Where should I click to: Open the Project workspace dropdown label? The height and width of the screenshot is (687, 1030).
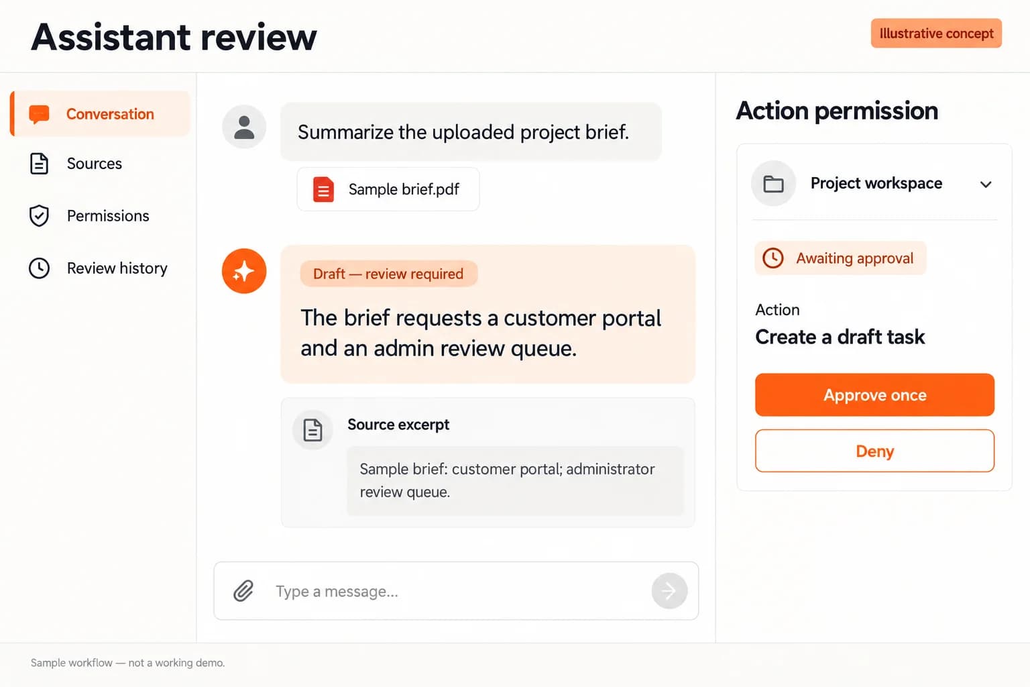tap(876, 183)
